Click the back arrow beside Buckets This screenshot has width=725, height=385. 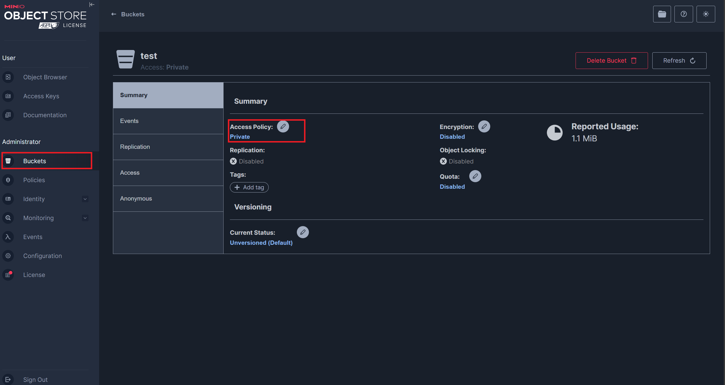click(114, 14)
